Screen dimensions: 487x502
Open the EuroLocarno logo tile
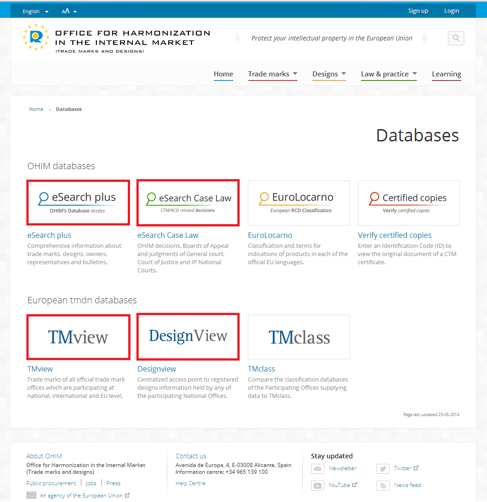pos(298,203)
